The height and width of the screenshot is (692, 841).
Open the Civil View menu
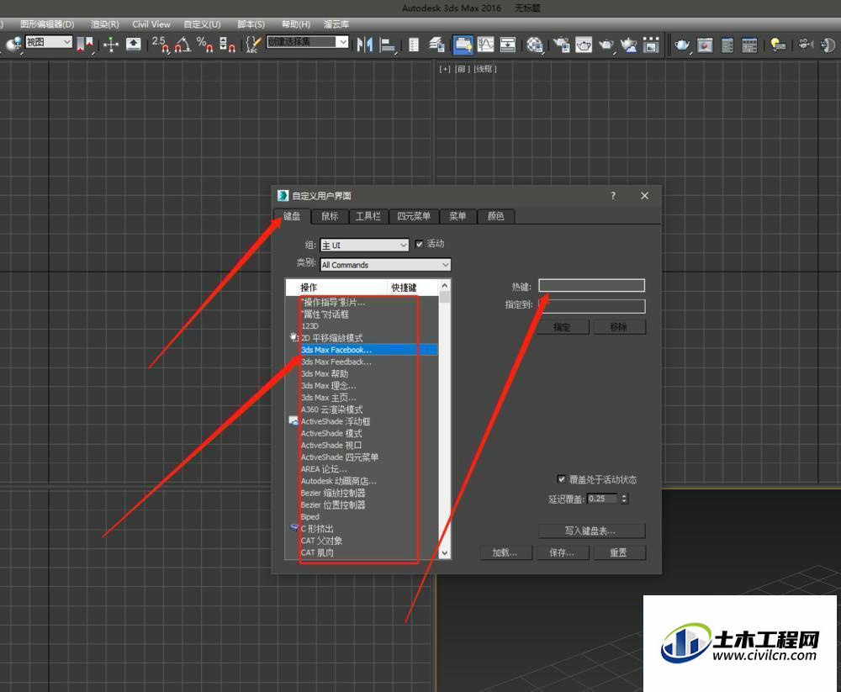click(x=151, y=24)
